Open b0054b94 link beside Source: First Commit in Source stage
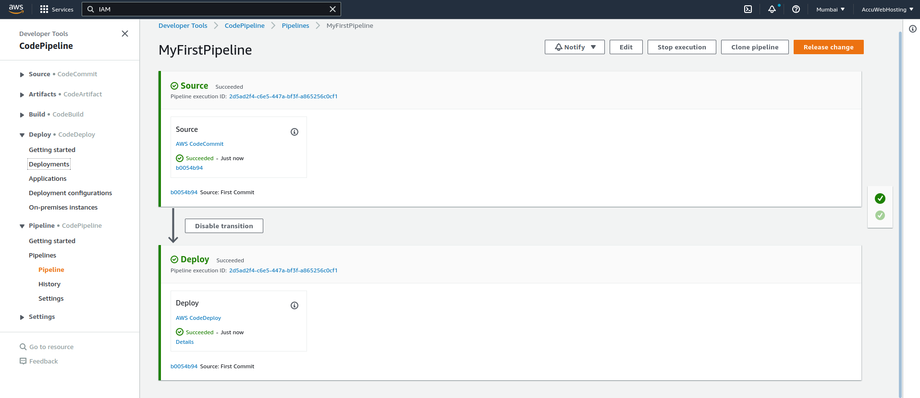 [x=184, y=192]
